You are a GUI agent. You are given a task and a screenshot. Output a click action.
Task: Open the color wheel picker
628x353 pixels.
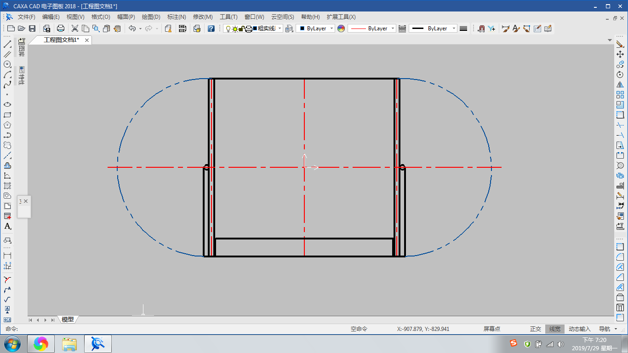(341, 28)
